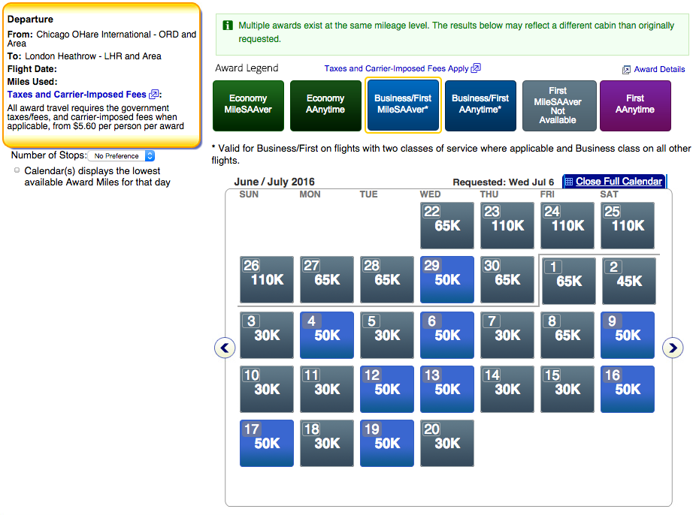Select July 8 at 65K
Image resolution: width=696 pixels, height=515 pixels.
click(567, 335)
